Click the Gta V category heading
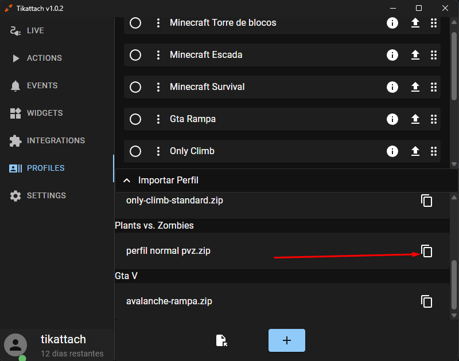Viewport: 459px width, 361px height. pos(126,276)
